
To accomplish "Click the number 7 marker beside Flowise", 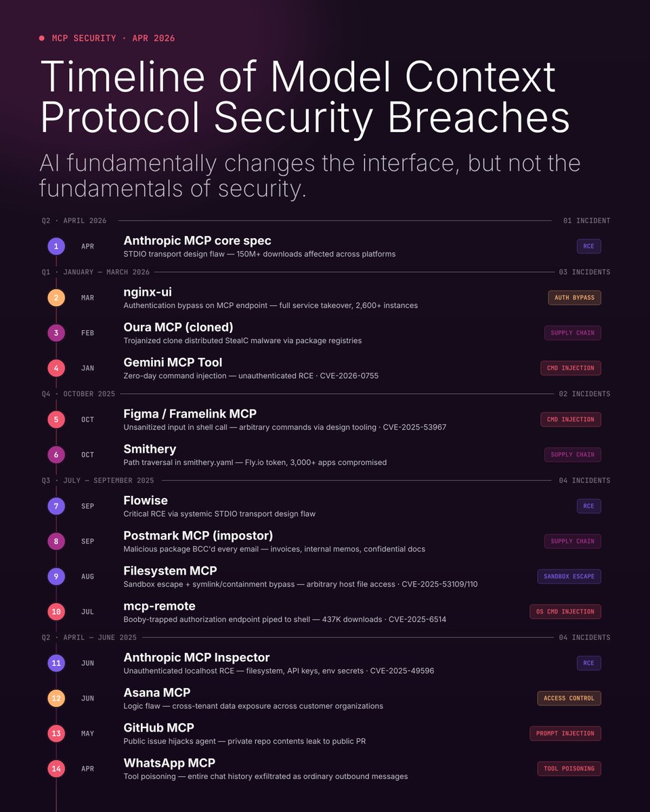I will pyautogui.click(x=56, y=506).
